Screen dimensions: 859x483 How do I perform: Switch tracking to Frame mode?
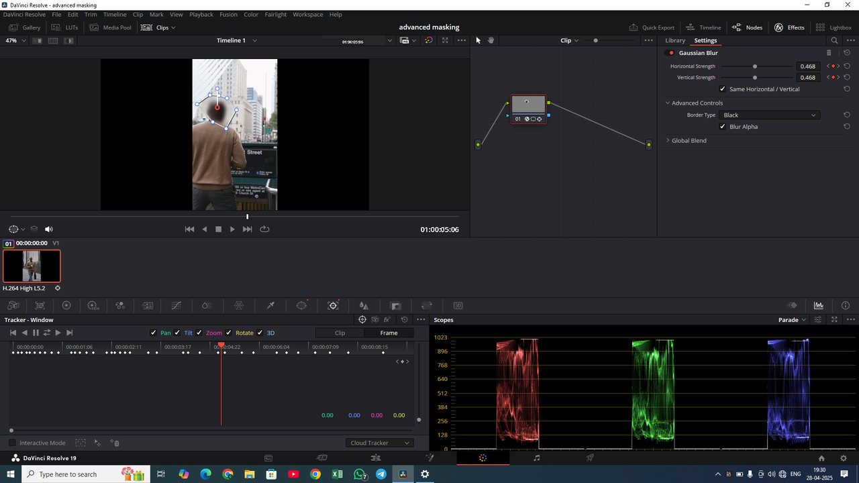(389, 332)
